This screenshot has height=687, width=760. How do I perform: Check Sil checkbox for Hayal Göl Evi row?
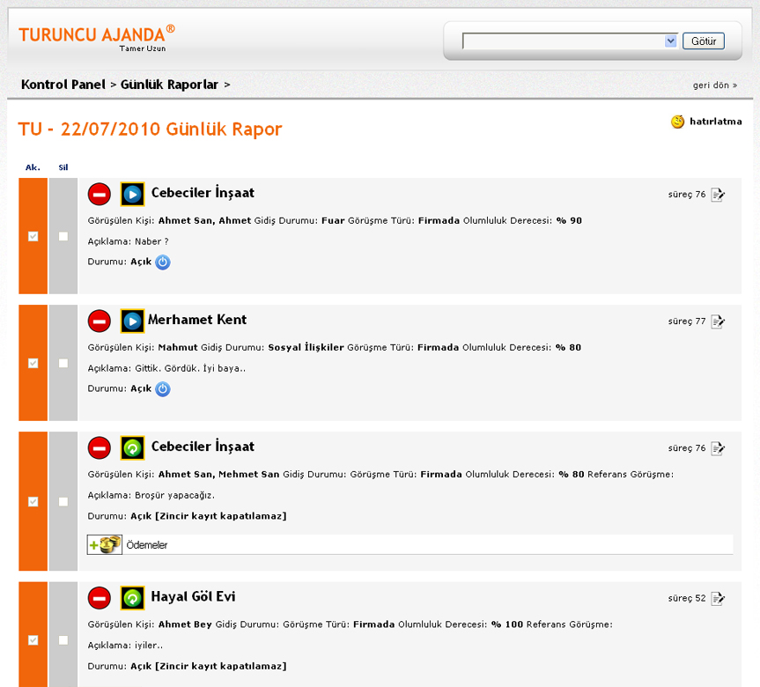[63, 640]
